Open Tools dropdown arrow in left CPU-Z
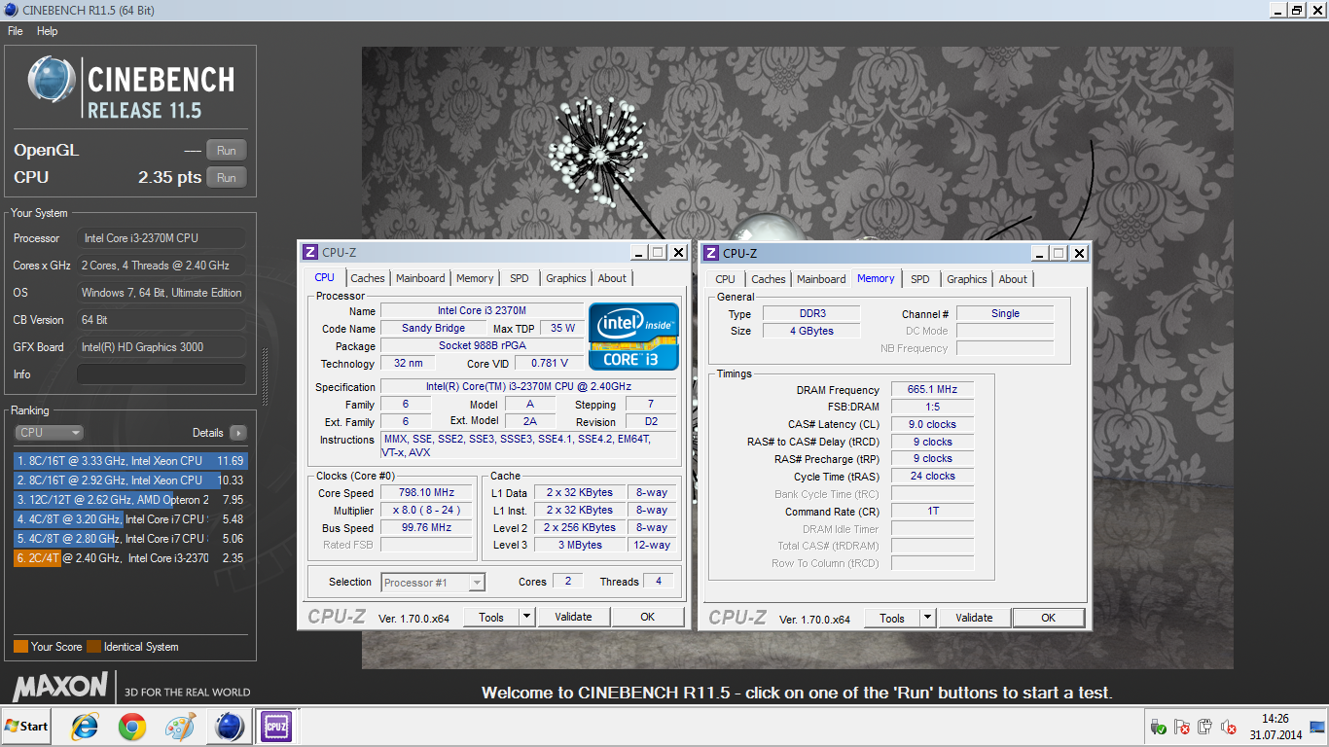Screen dimensions: 1329x747 click(526, 616)
